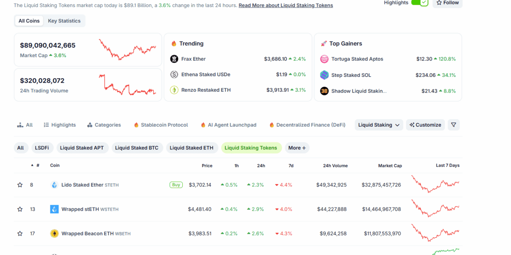Click the Decentralized Finance fire icon
The height and width of the screenshot is (255, 511).
click(x=272, y=125)
